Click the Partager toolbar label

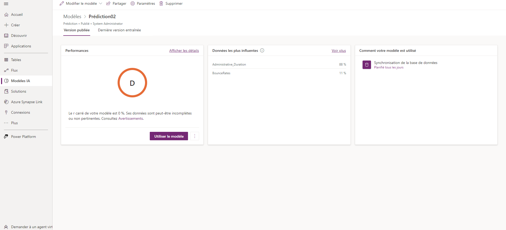tap(119, 3)
